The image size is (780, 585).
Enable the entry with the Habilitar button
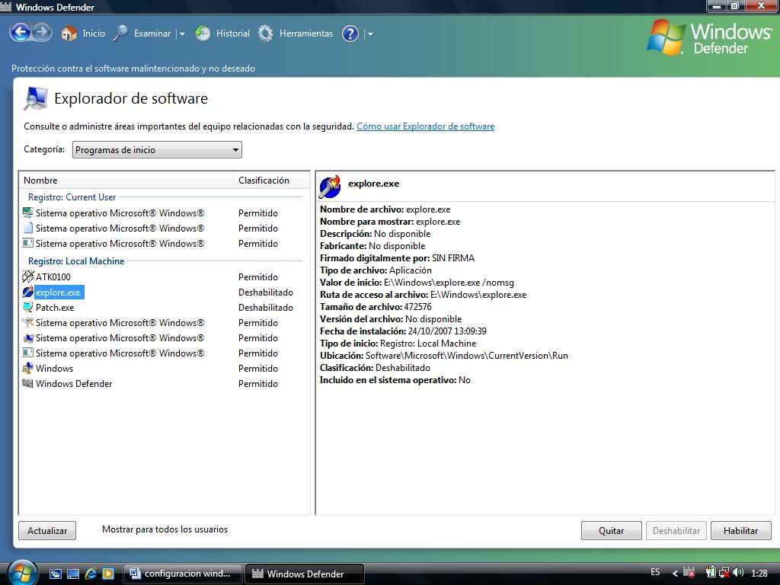(x=740, y=530)
